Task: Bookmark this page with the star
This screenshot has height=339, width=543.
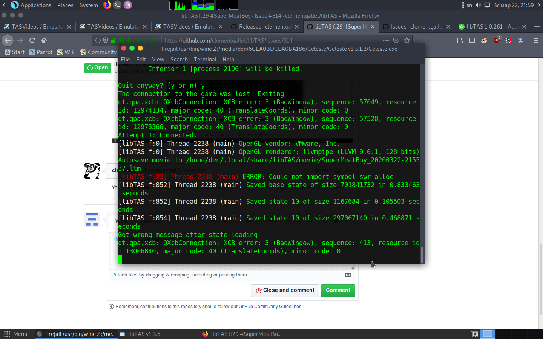Action: [407, 40]
